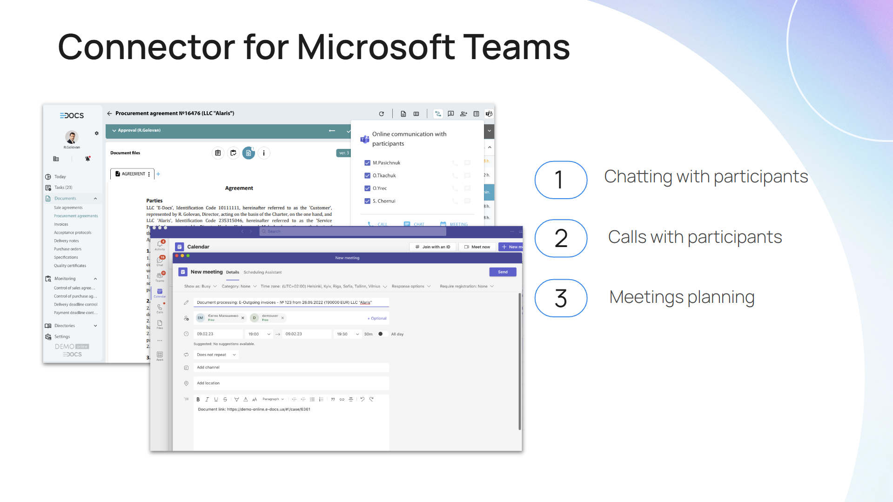This screenshot has width=893, height=502.
Task: Open the Time zone dropdown
Action: (x=324, y=287)
